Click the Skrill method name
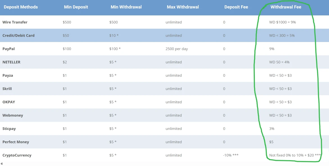 [7, 89]
